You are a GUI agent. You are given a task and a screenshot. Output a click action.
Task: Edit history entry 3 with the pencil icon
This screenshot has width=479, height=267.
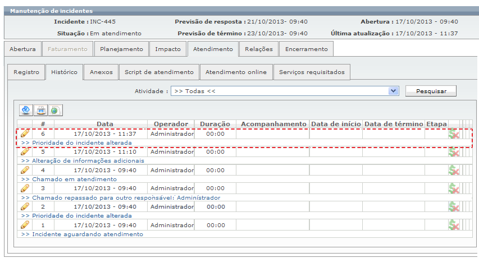pos(25,188)
